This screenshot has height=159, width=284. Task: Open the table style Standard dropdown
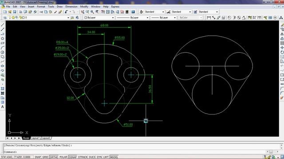point(217,12)
